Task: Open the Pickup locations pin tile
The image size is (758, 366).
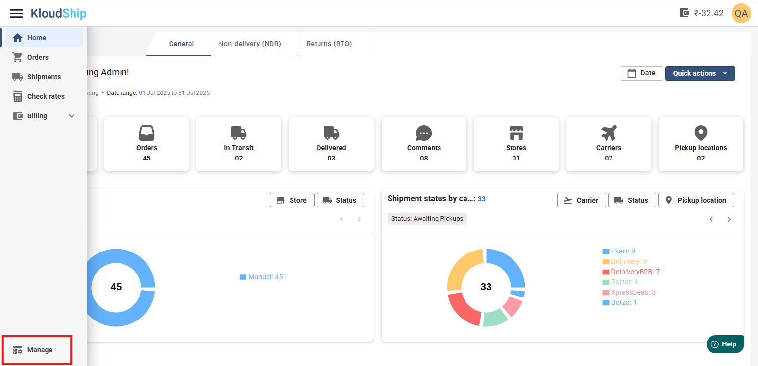Action: click(x=701, y=144)
